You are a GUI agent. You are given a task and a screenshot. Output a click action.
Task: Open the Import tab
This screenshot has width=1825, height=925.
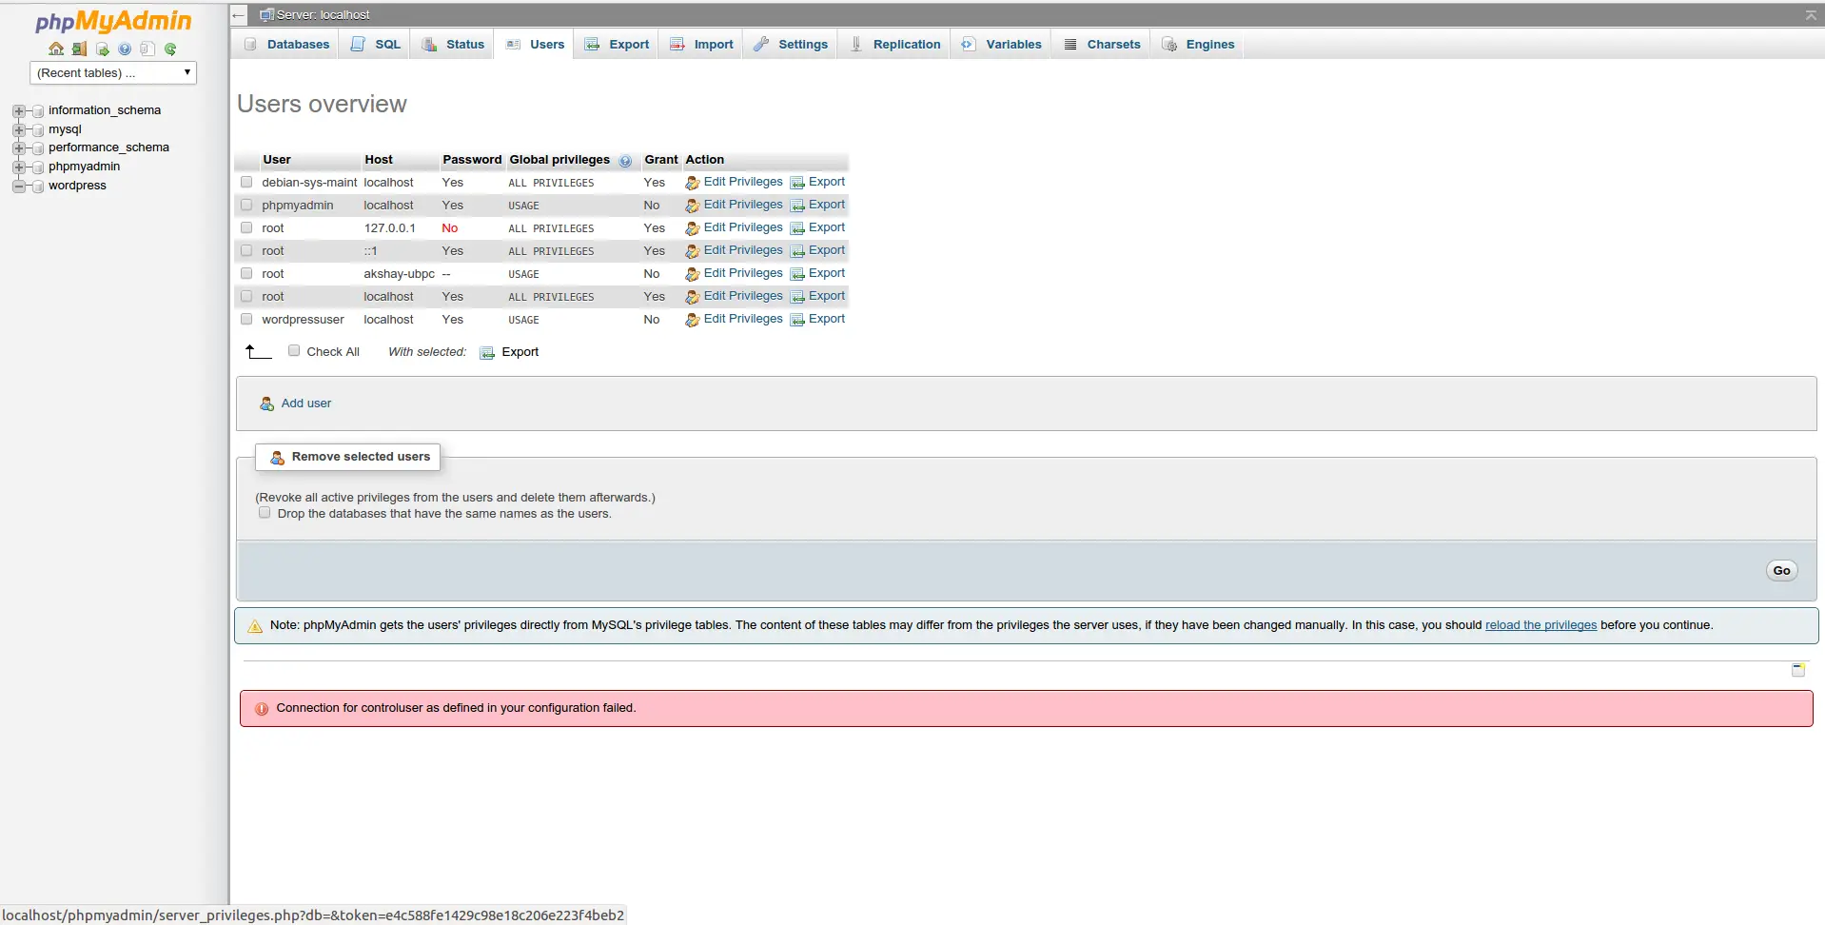point(701,45)
